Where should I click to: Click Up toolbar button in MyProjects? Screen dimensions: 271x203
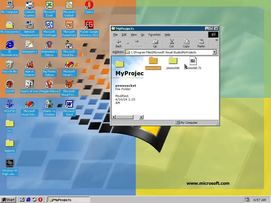155,44
